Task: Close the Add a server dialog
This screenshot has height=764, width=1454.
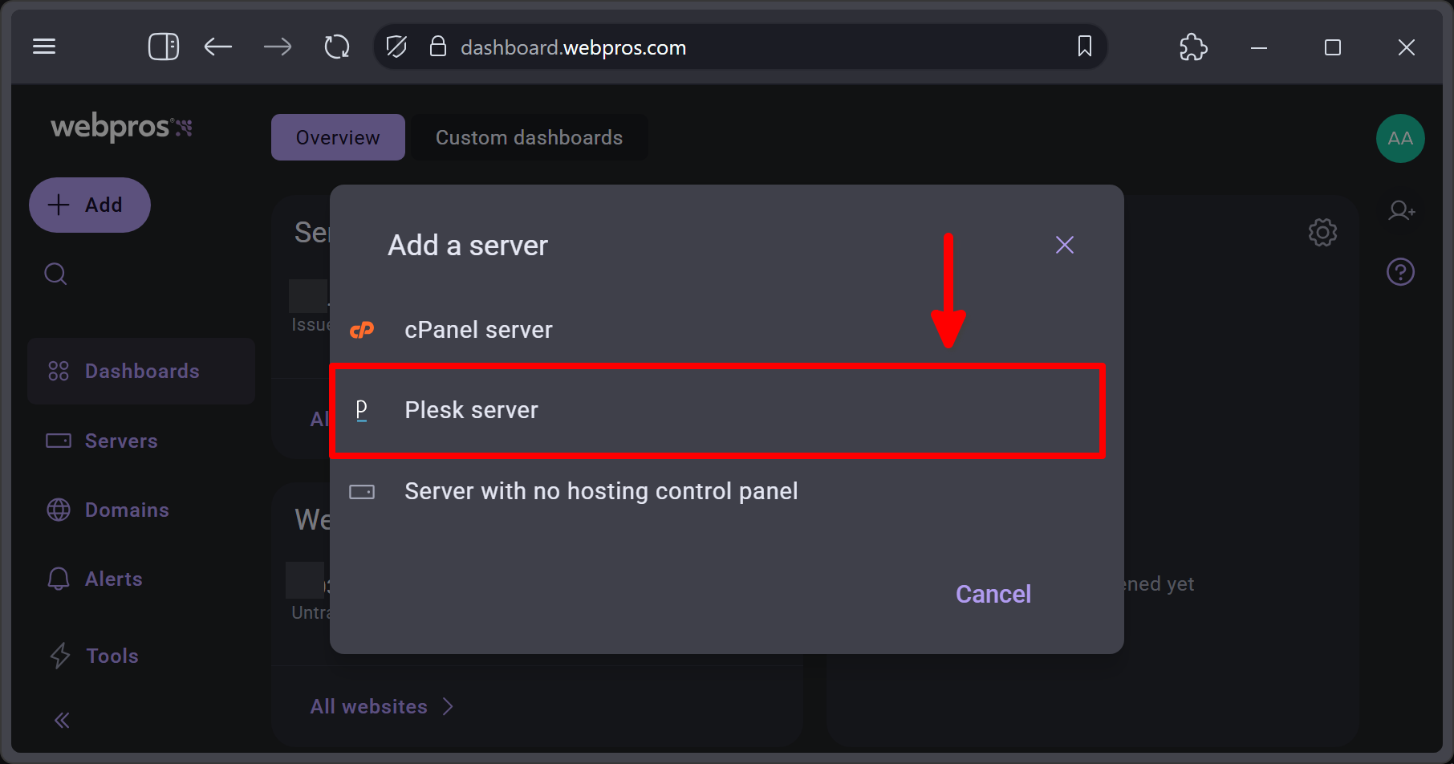Action: pos(1065,245)
